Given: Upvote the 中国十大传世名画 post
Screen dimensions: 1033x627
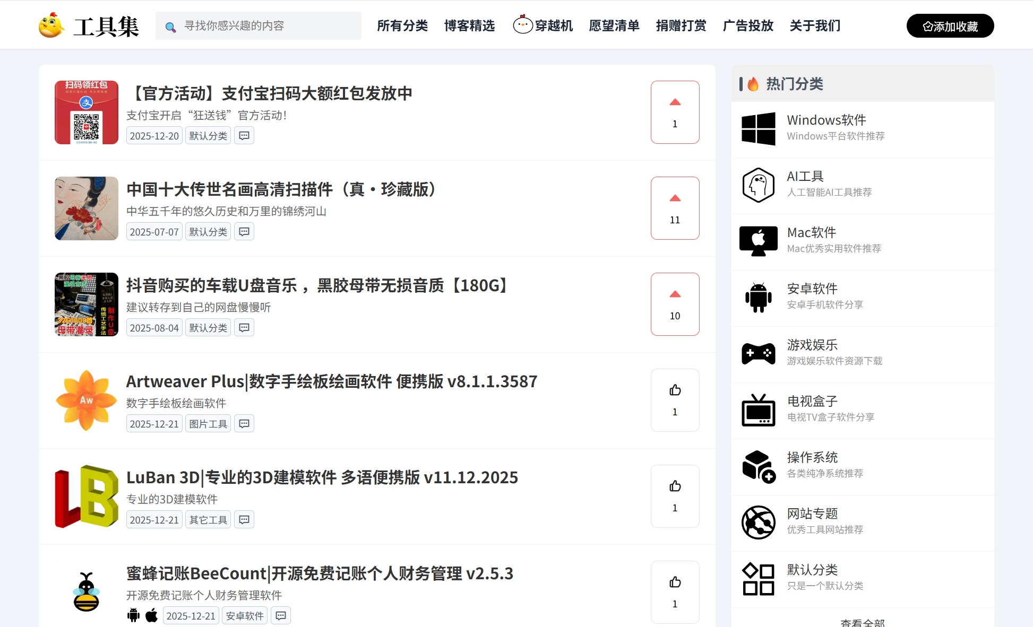Looking at the screenshot, I should (675, 208).
